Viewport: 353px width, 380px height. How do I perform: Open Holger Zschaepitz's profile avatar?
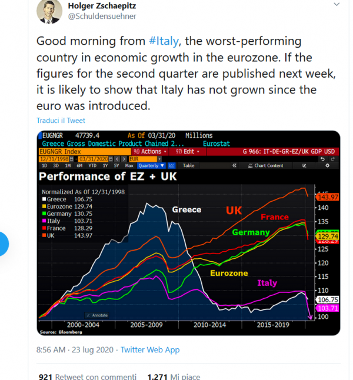pos(49,11)
